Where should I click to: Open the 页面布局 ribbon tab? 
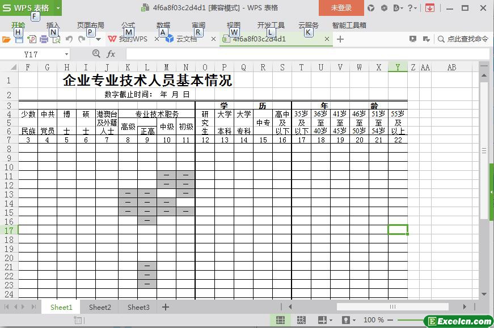point(90,25)
